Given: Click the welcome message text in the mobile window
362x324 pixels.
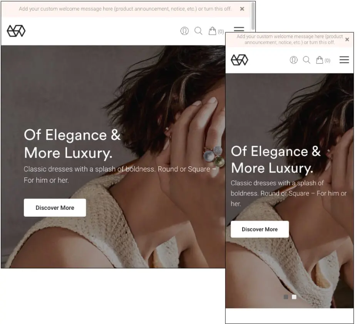Looking at the screenshot, I should [x=290, y=40].
